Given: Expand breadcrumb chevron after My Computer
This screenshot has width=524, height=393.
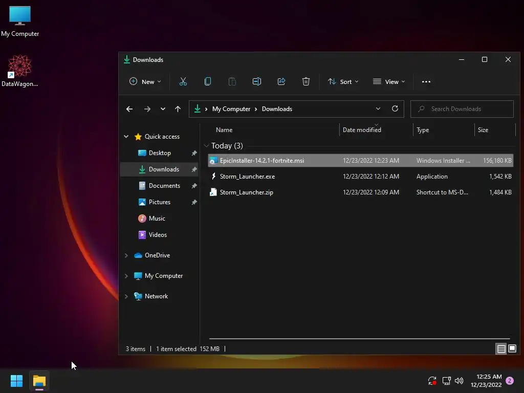Looking at the screenshot, I should click(256, 109).
